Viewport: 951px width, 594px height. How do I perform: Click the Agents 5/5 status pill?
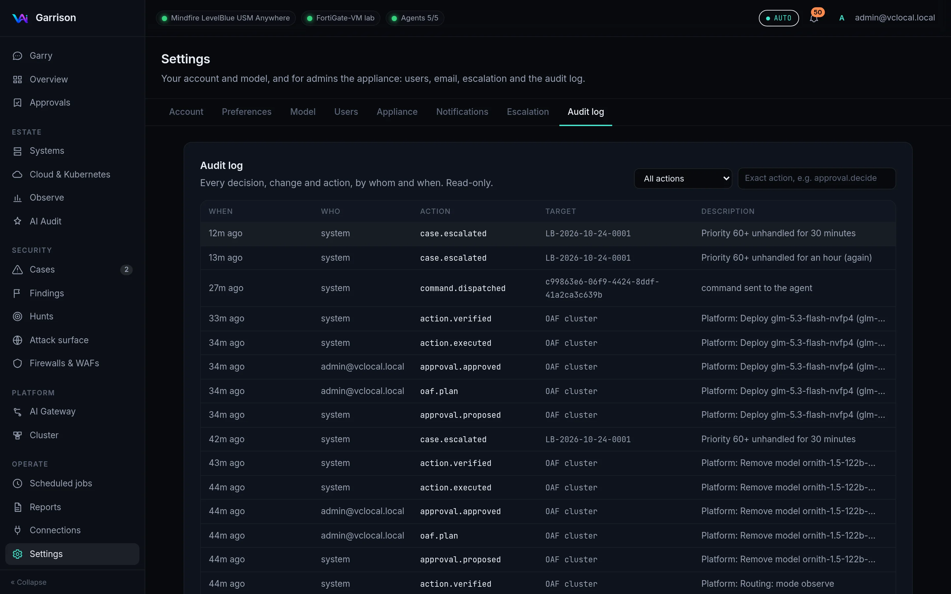tap(415, 18)
